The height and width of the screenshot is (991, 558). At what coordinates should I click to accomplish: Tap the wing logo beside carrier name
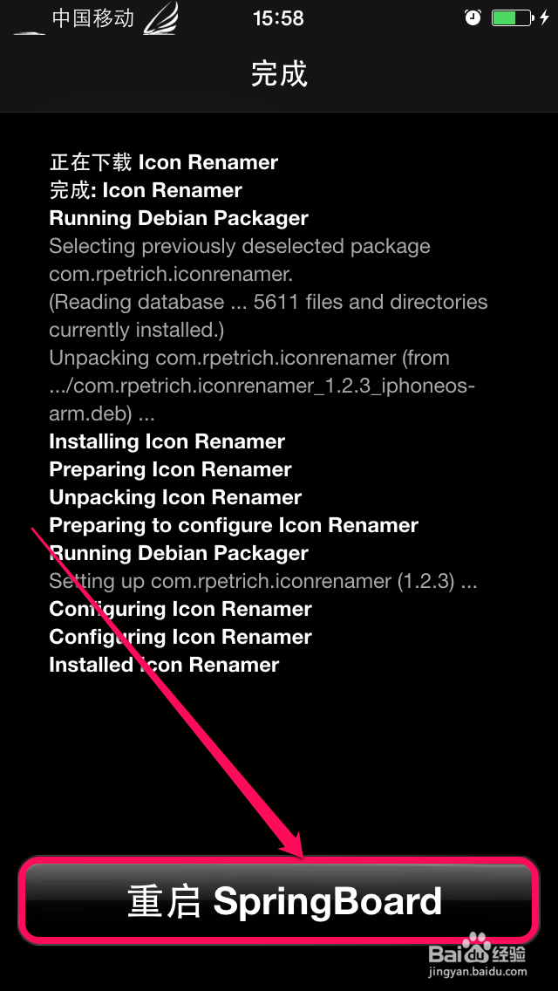(161, 17)
